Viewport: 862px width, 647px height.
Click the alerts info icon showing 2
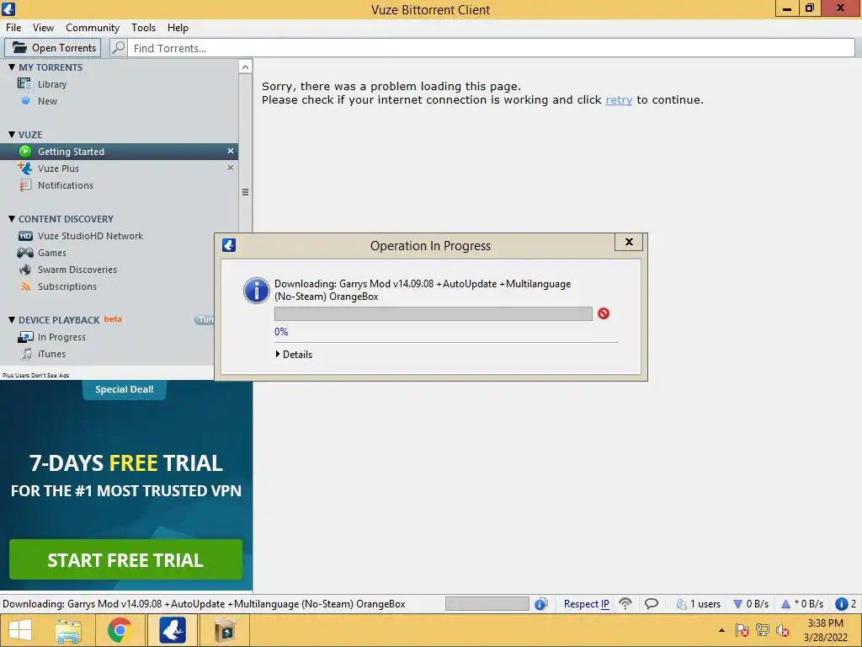coord(841,604)
